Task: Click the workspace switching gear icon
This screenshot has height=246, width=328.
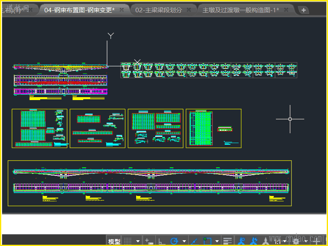Action: [296, 241]
